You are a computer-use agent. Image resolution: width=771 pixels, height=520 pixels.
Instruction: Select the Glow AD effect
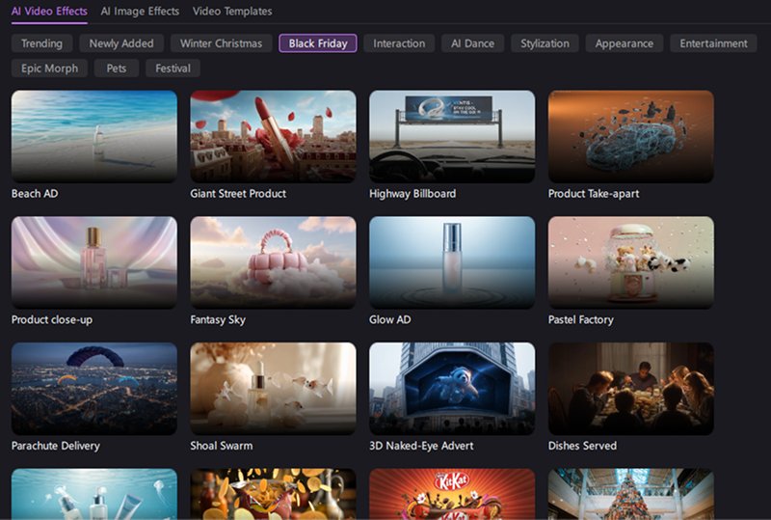click(452, 261)
